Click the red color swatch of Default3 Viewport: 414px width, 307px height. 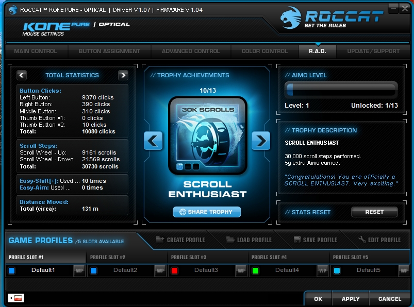175,270
